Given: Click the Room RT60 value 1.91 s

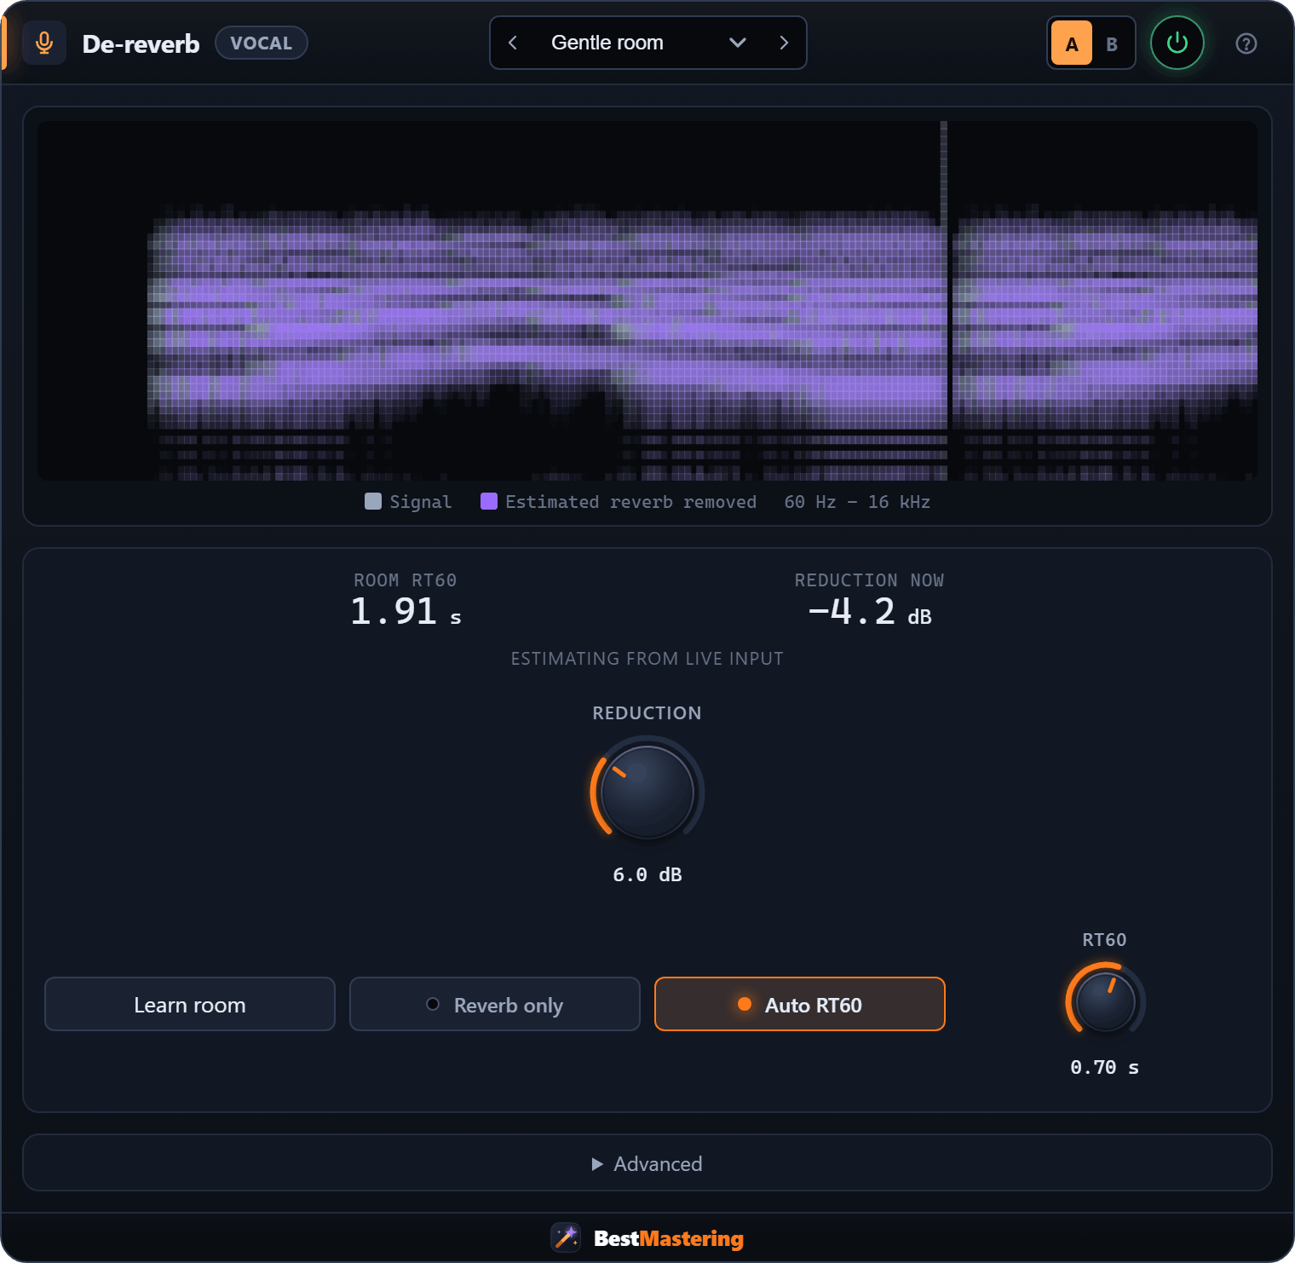Looking at the screenshot, I should 406,611.
